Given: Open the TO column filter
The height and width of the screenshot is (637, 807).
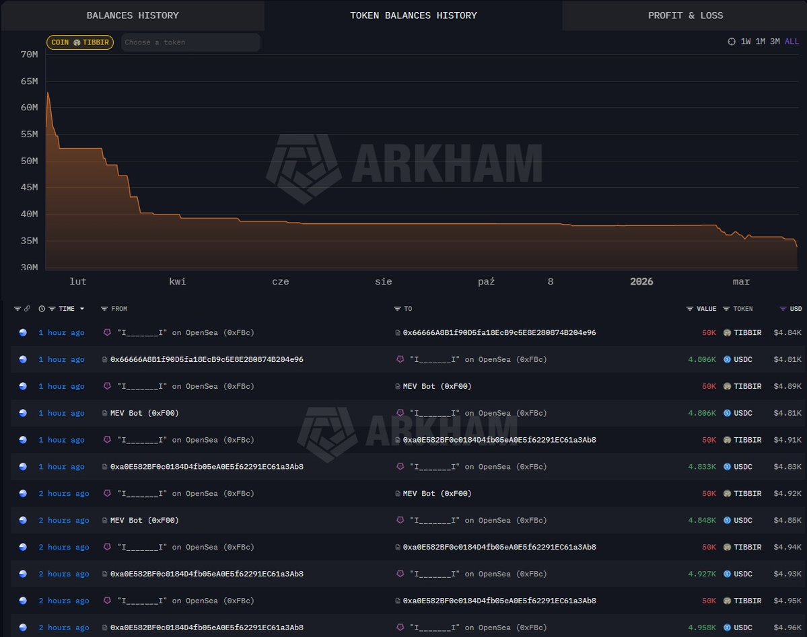Looking at the screenshot, I should pos(397,309).
